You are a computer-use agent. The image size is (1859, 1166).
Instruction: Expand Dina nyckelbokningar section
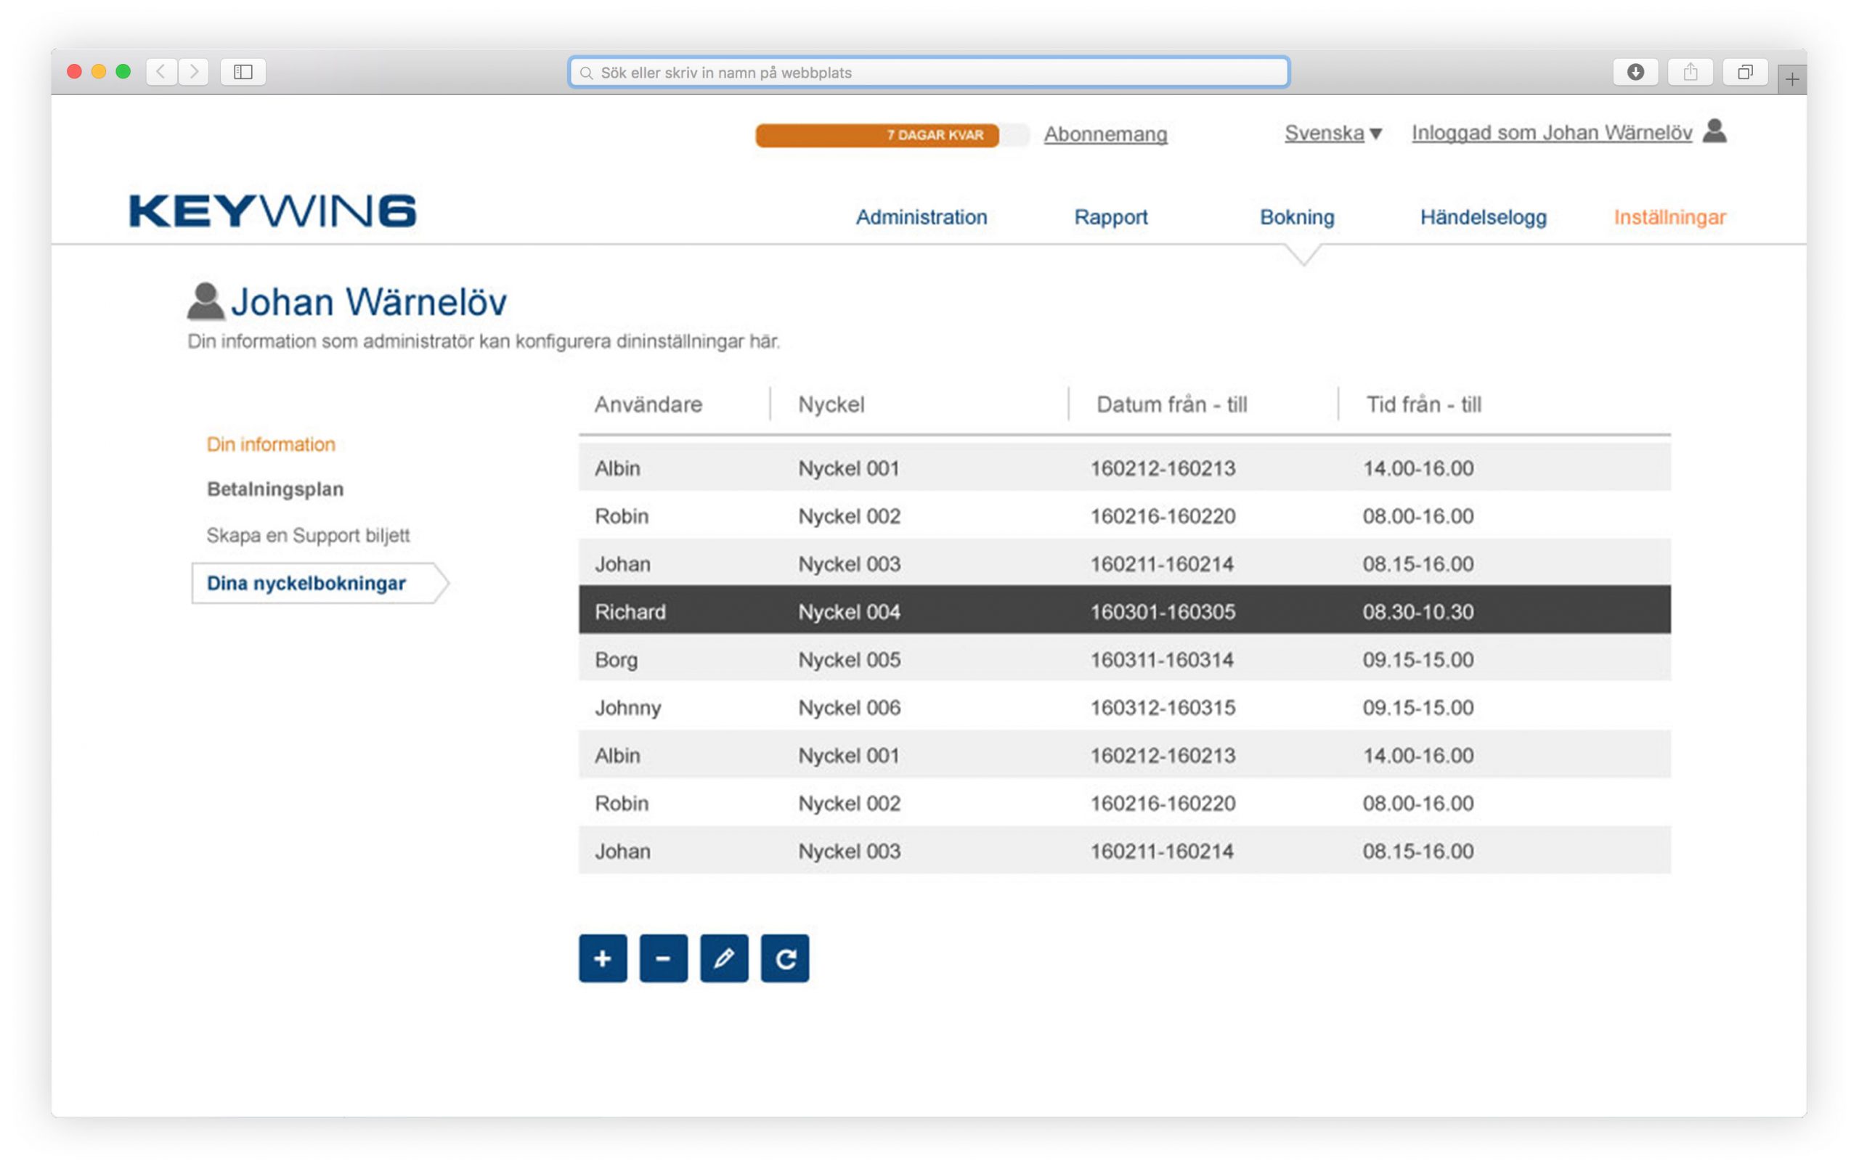(x=306, y=584)
